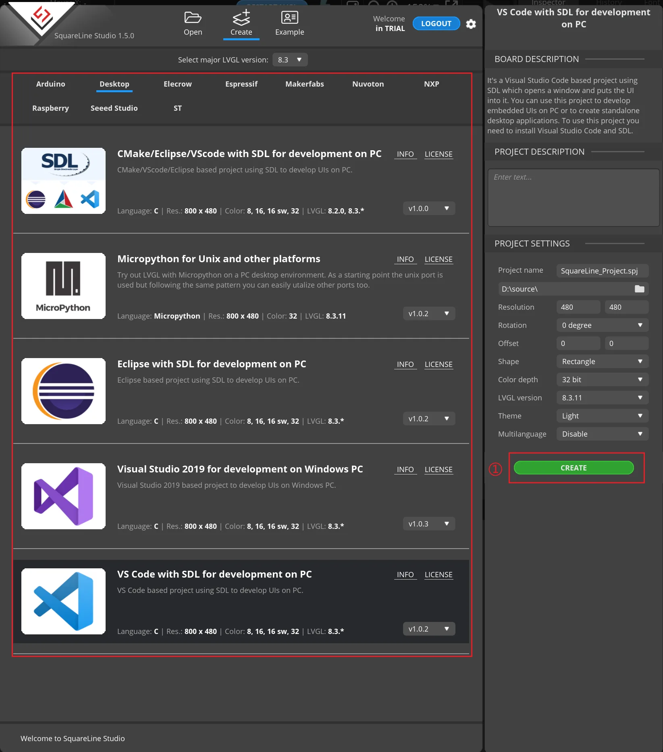Open INFO for Visual Studio 2019

pyautogui.click(x=405, y=469)
